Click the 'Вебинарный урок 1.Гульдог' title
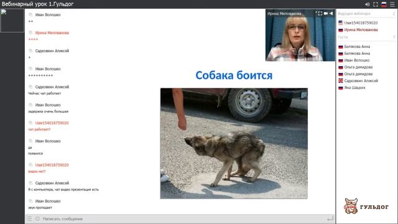Image resolution: width=398 pixels, height=224 pixels. 37,4
